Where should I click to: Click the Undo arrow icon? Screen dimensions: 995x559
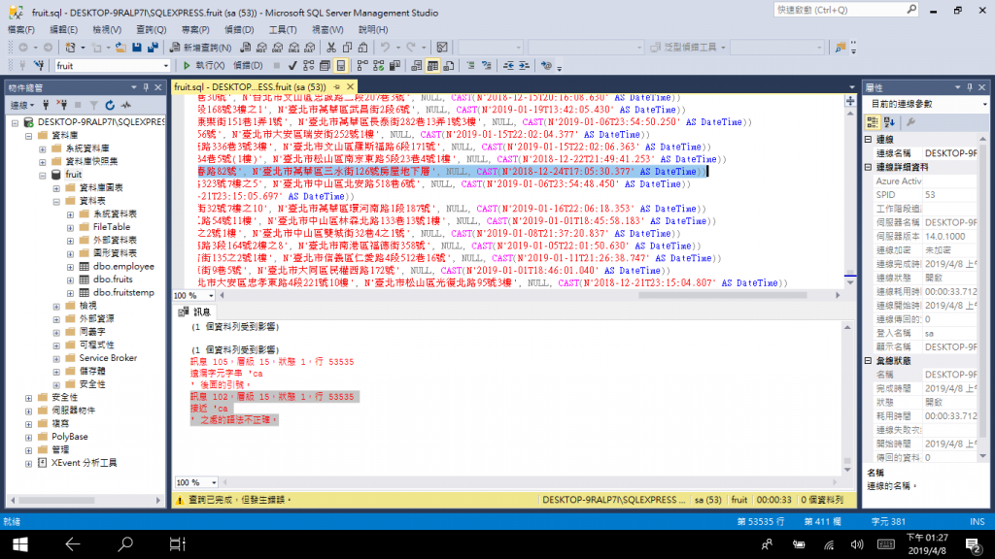(x=385, y=48)
